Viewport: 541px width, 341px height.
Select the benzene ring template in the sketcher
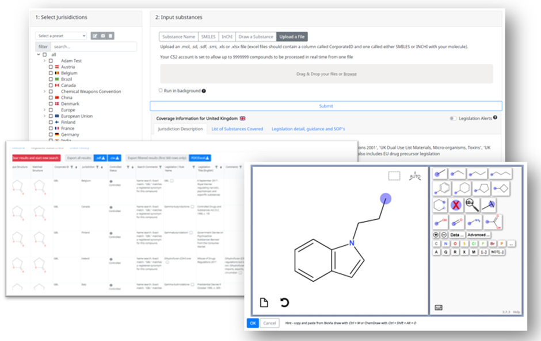coord(443,189)
